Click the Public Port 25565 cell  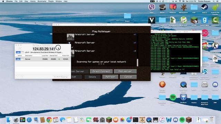tap(66, 59)
